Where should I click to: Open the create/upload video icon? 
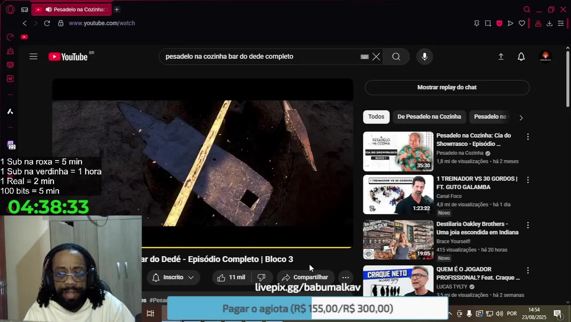pos(501,56)
